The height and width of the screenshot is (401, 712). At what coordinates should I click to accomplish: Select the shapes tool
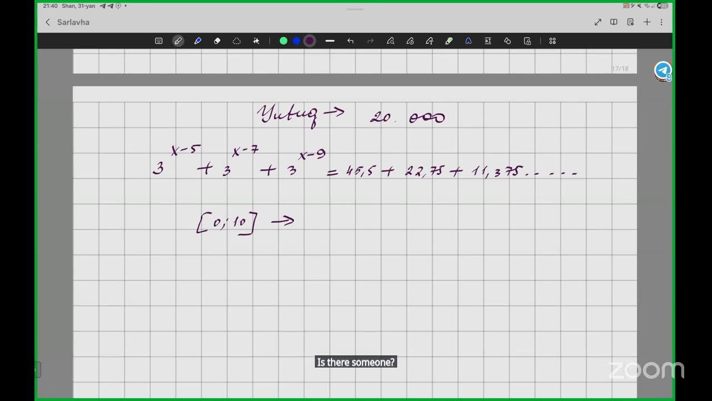pos(507,41)
